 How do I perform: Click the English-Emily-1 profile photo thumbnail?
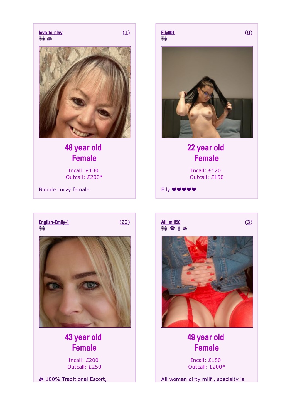pyautogui.click(x=85, y=282)
